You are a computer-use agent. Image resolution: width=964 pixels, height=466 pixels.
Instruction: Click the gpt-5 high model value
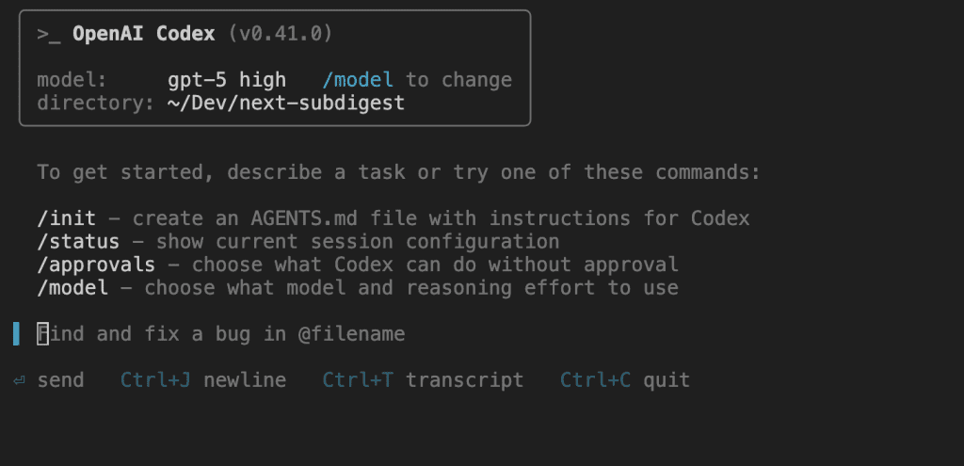tap(227, 80)
